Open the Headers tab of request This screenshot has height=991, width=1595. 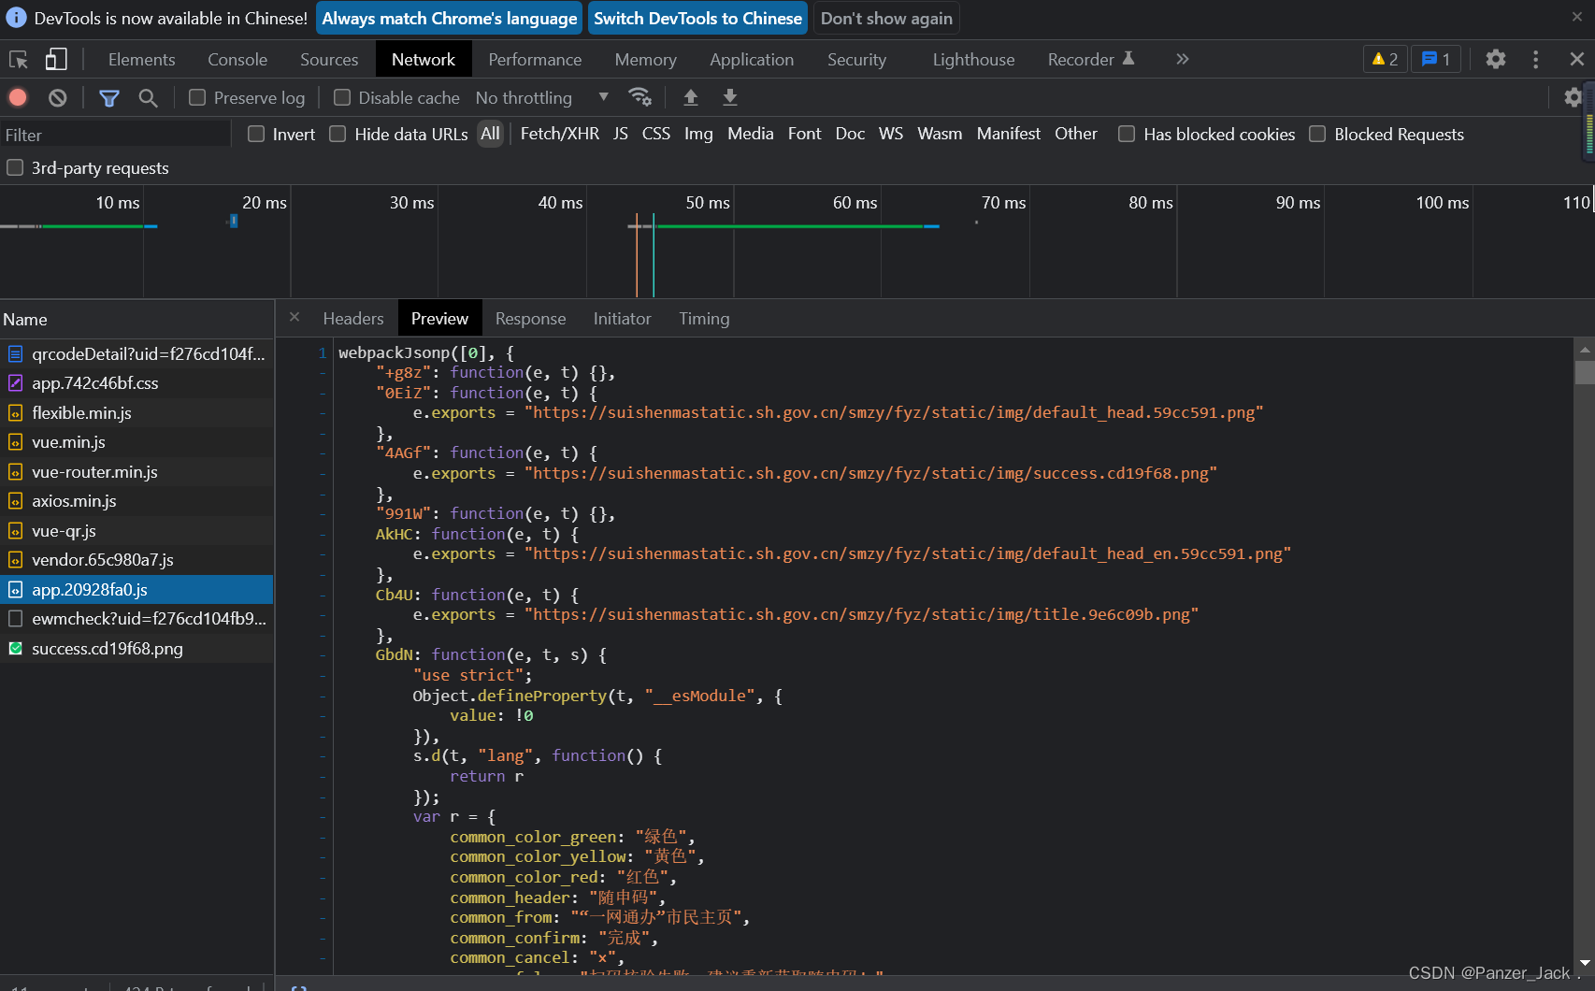click(353, 318)
